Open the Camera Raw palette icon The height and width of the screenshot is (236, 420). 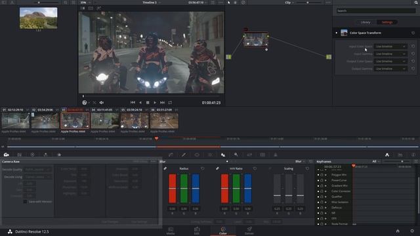tap(6, 155)
